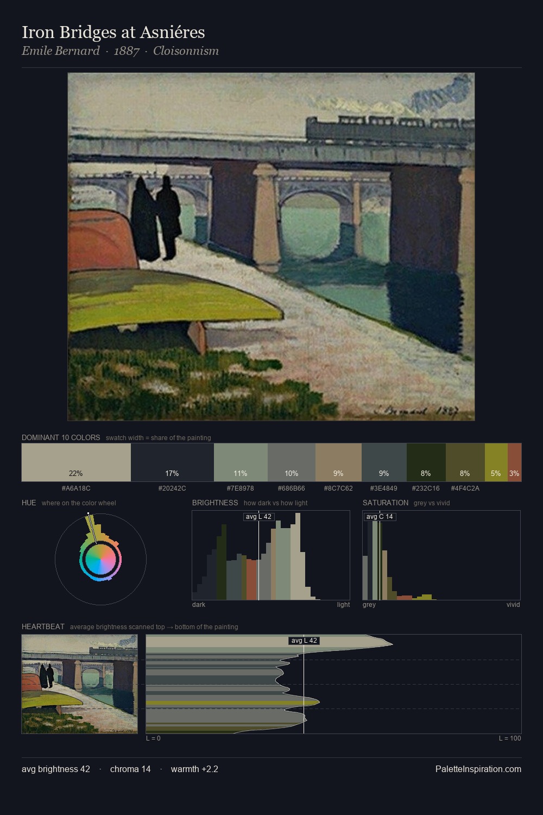Click the small painting thumbnail beside the heartbeat chart
Image resolution: width=543 pixels, height=815 pixels.
[79, 684]
